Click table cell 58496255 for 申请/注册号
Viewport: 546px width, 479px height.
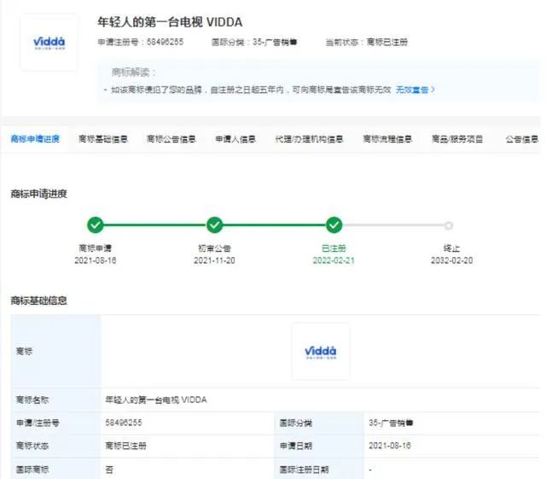(x=124, y=423)
